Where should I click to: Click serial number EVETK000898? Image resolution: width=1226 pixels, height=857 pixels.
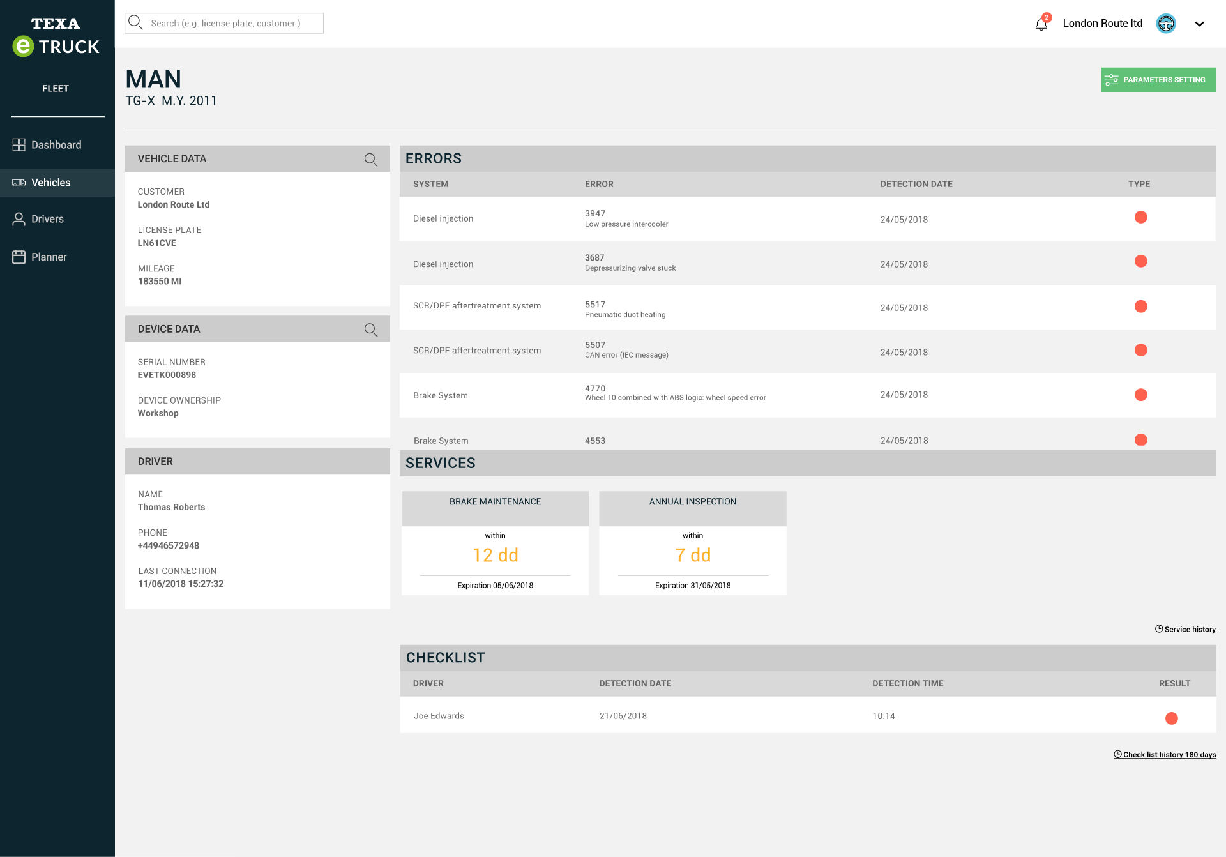(x=167, y=375)
